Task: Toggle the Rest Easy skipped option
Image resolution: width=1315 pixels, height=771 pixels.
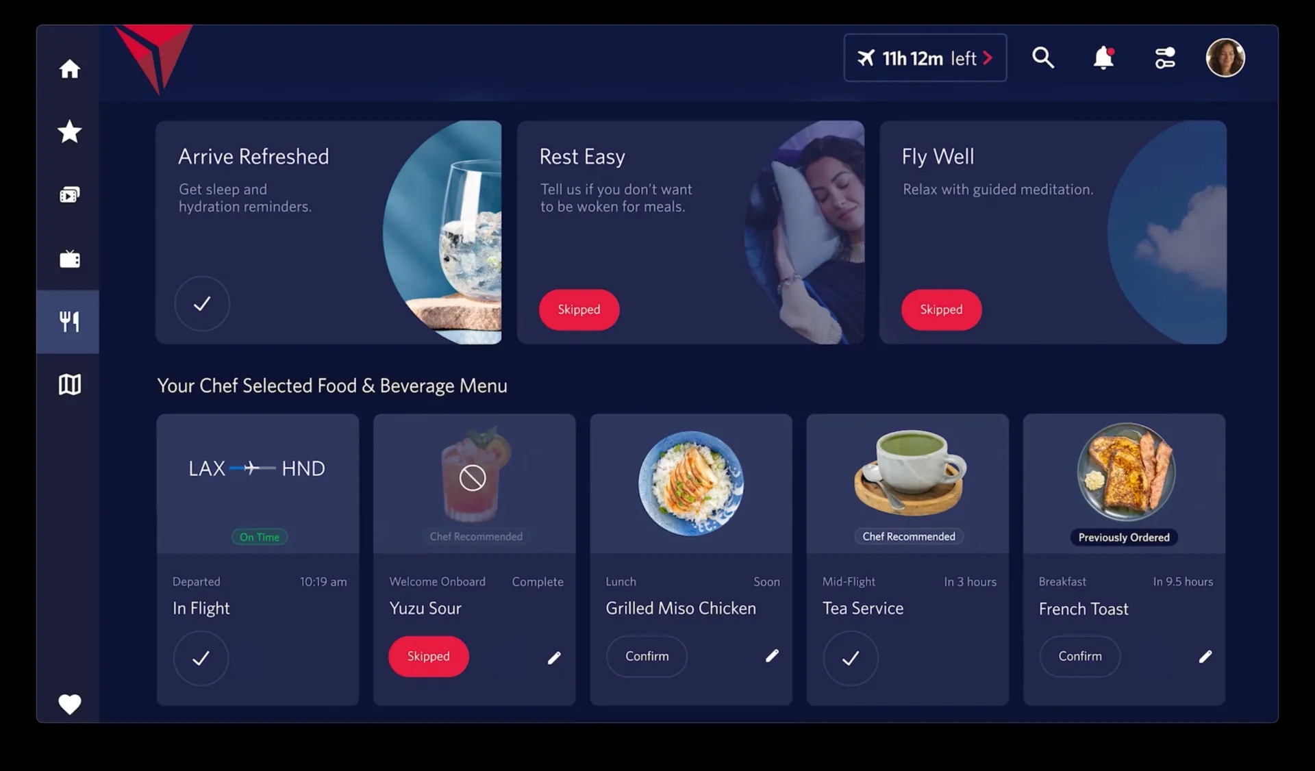Action: pos(579,309)
